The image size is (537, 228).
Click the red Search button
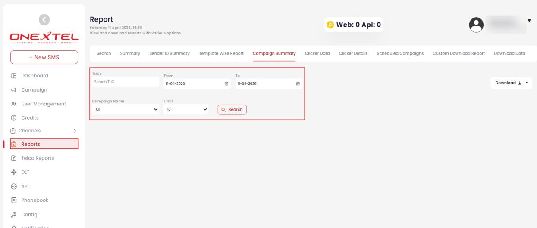(232, 109)
